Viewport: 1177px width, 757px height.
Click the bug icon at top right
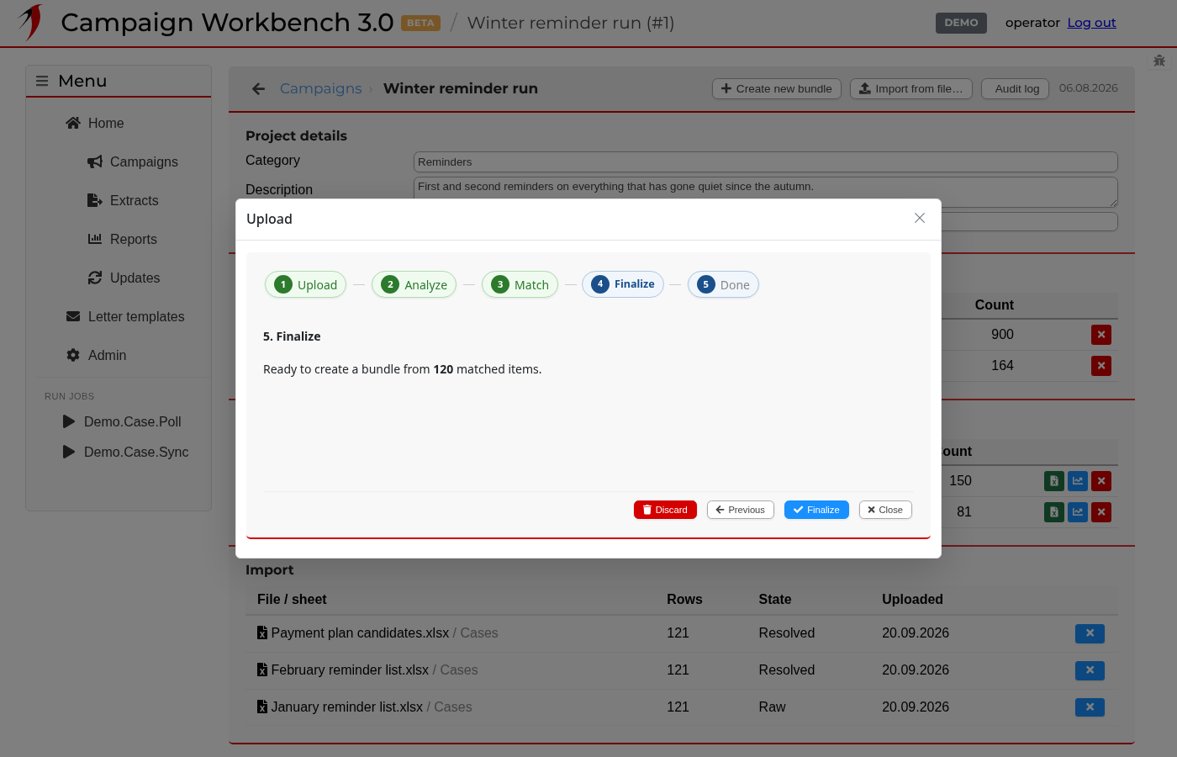tap(1159, 61)
